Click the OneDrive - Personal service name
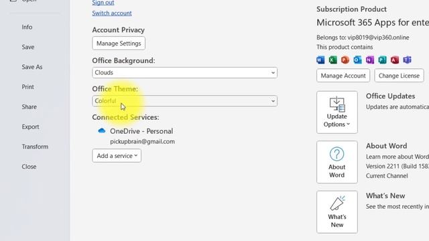Screen dimensions: 429x241 141,131
